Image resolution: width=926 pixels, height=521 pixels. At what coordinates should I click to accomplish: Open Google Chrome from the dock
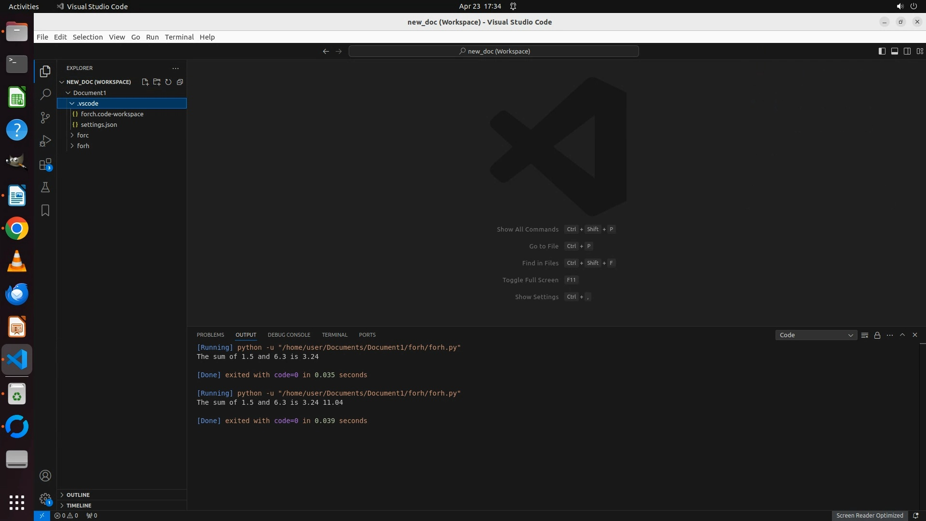tap(17, 229)
